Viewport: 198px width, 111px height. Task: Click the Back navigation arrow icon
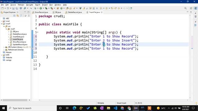click(119, 8)
